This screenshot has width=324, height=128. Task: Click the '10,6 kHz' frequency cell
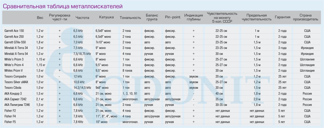tap(79, 82)
